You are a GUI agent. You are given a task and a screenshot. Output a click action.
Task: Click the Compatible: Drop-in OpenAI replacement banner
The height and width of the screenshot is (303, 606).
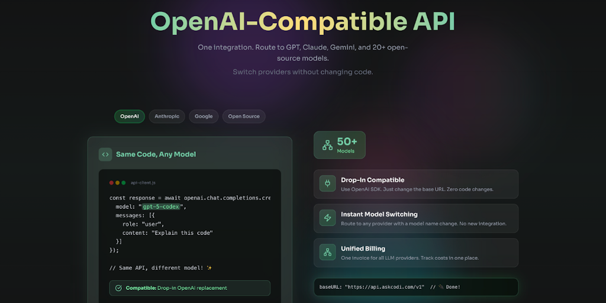click(190, 288)
